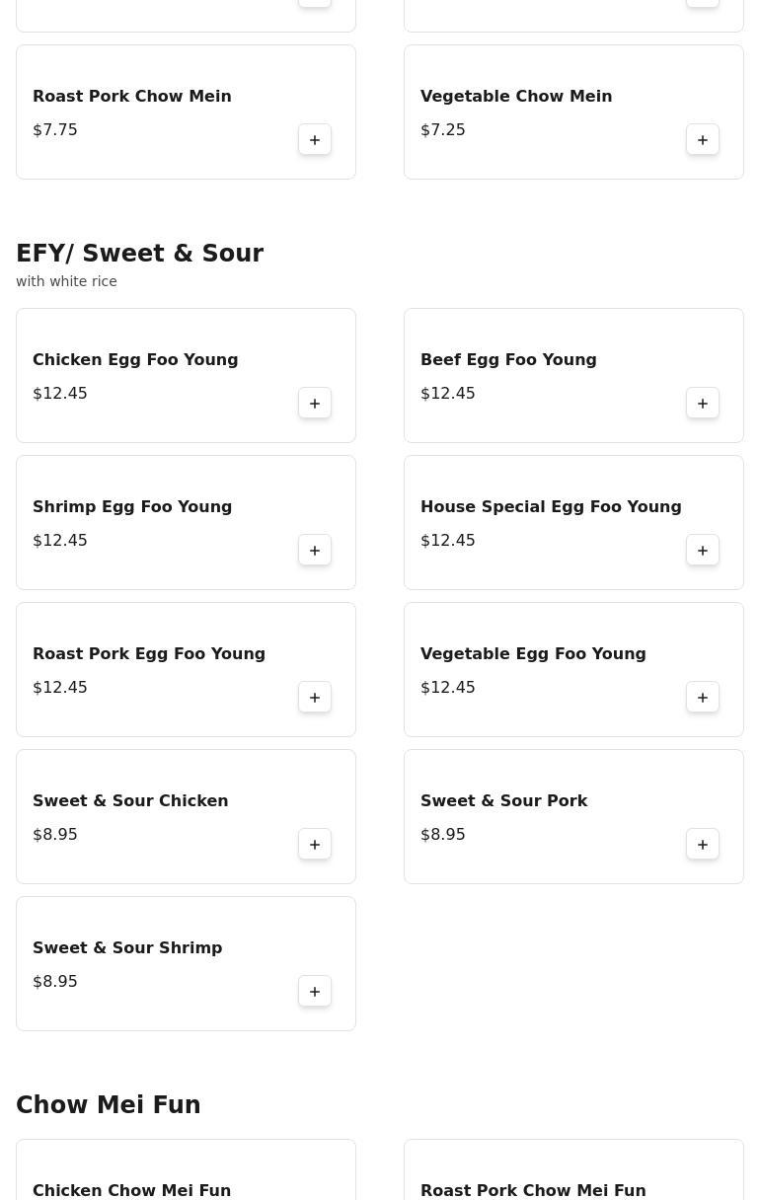Add Sweet & Sour Pork to cart
The height and width of the screenshot is (1200, 760).
coord(703,845)
